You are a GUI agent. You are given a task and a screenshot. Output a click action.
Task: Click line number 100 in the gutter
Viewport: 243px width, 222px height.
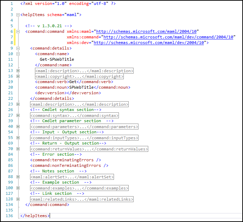(x=9, y=188)
